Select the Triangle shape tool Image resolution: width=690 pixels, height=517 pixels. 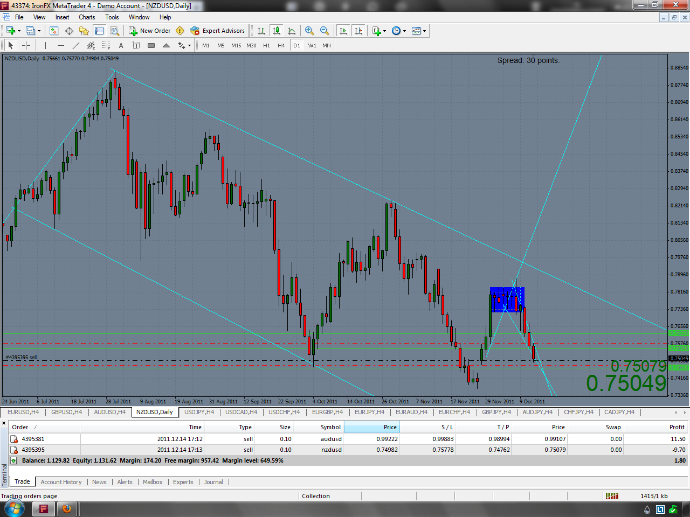[166, 45]
